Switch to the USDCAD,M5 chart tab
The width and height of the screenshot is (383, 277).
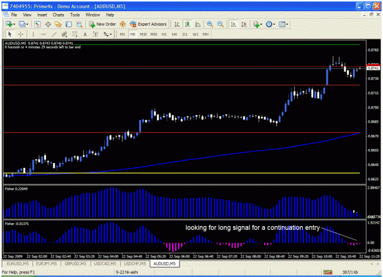[x=105, y=264]
